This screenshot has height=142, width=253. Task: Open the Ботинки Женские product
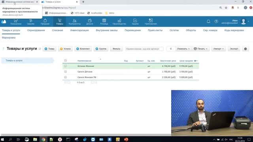pyautogui.click(x=86, y=66)
